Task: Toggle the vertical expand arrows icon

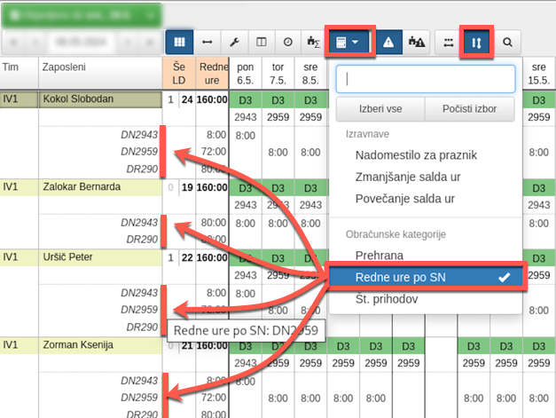Action: (x=476, y=43)
